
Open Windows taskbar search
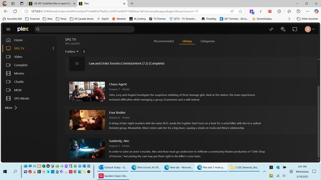15,172
